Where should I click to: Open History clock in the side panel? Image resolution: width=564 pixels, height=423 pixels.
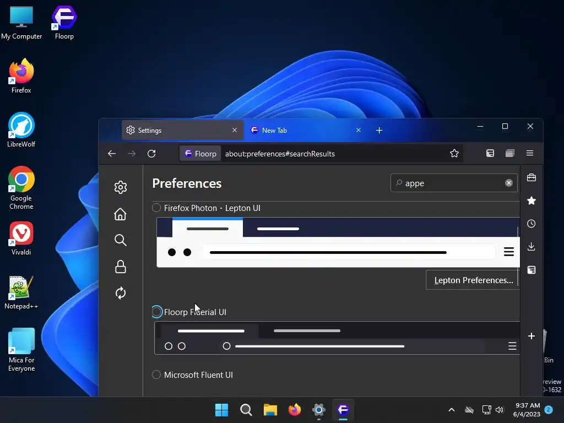pyautogui.click(x=532, y=224)
